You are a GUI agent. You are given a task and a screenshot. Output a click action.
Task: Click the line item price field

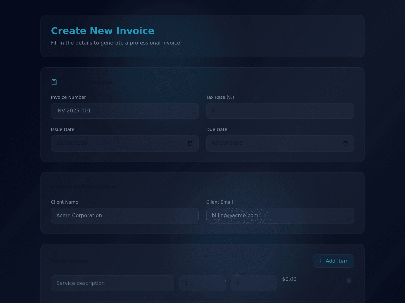[x=254, y=283]
